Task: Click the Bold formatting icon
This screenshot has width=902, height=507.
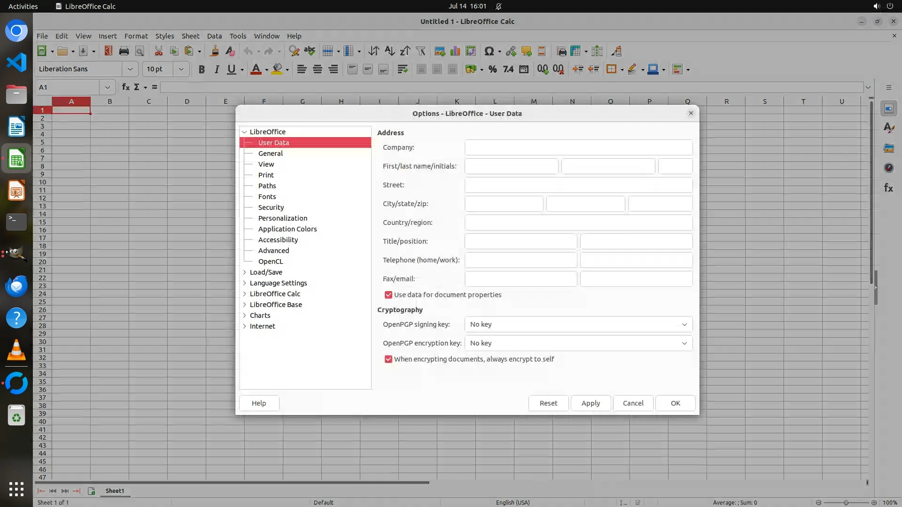Action: click(202, 69)
